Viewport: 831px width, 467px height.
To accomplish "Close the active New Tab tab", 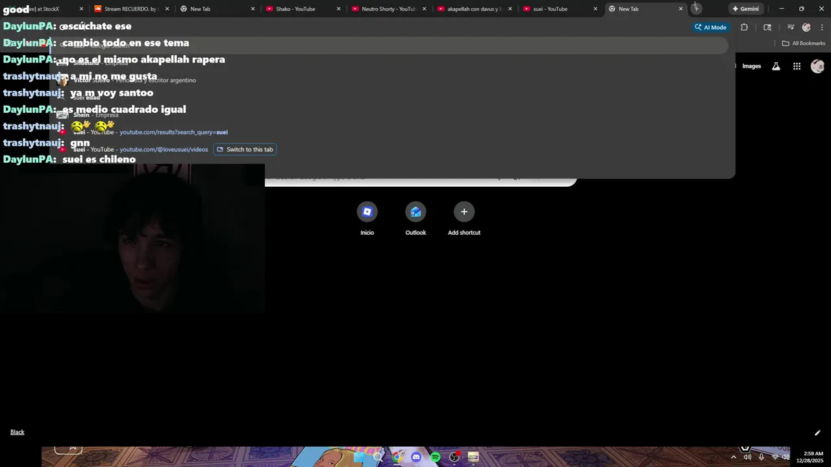I will coord(680,9).
